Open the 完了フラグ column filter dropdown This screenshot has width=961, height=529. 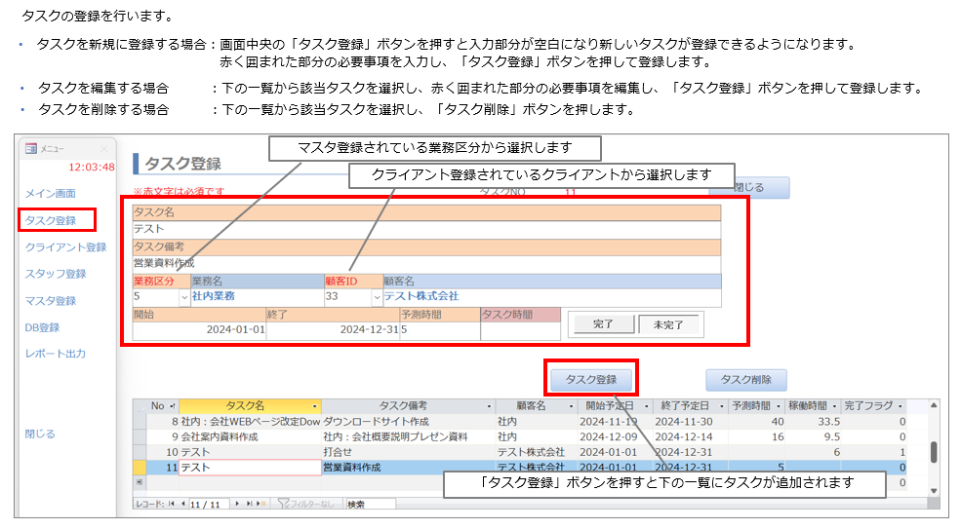(x=900, y=406)
